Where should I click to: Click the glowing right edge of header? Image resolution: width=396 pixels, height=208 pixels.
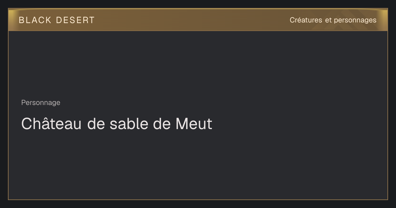click(x=385, y=20)
